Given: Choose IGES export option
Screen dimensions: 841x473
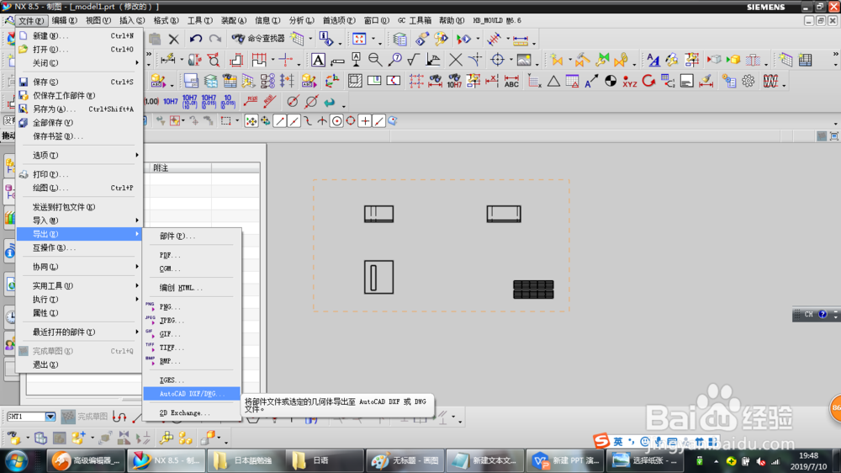Looking at the screenshot, I should coord(192,380).
